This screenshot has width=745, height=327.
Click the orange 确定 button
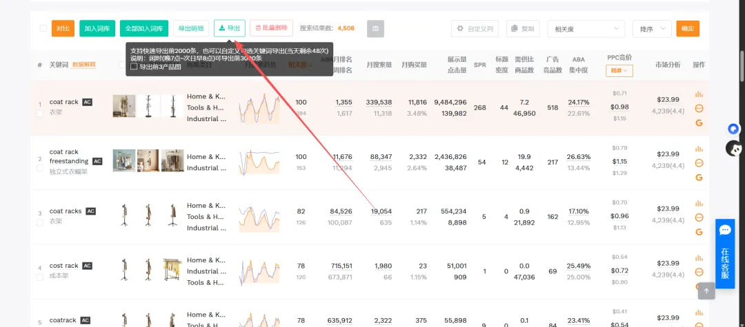pyautogui.click(x=688, y=28)
